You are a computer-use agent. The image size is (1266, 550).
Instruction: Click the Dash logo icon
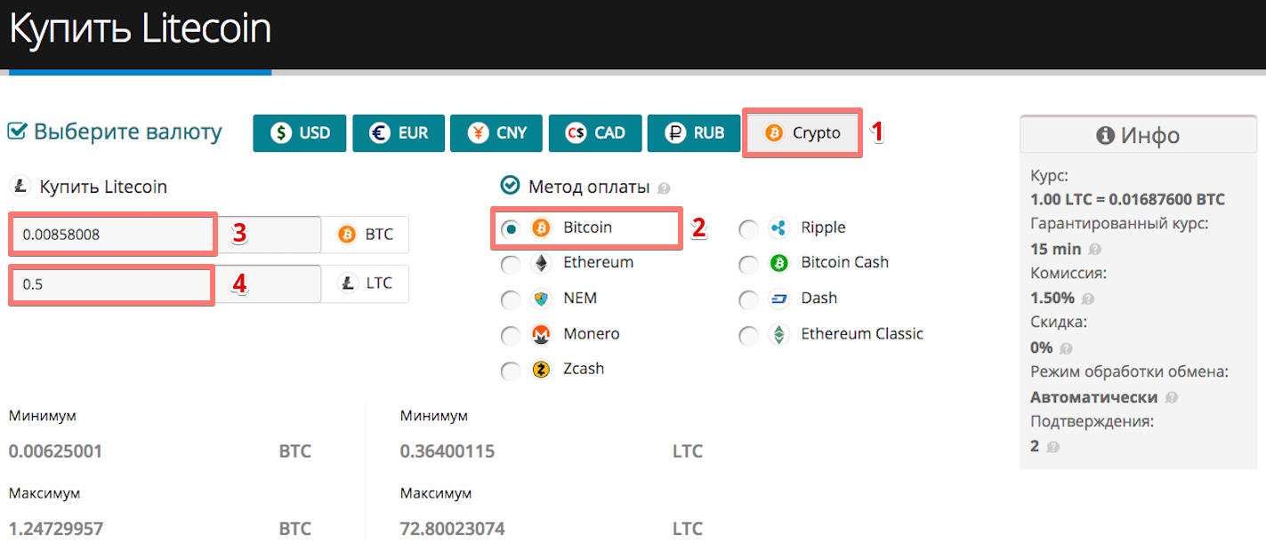(x=779, y=299)
